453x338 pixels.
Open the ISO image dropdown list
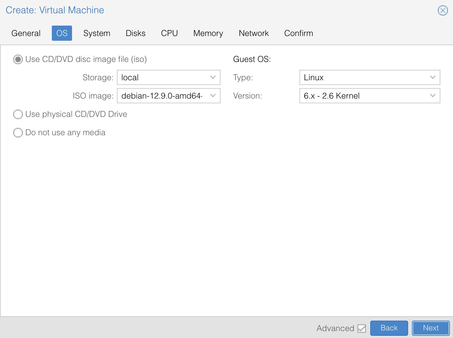pos(213,96)
